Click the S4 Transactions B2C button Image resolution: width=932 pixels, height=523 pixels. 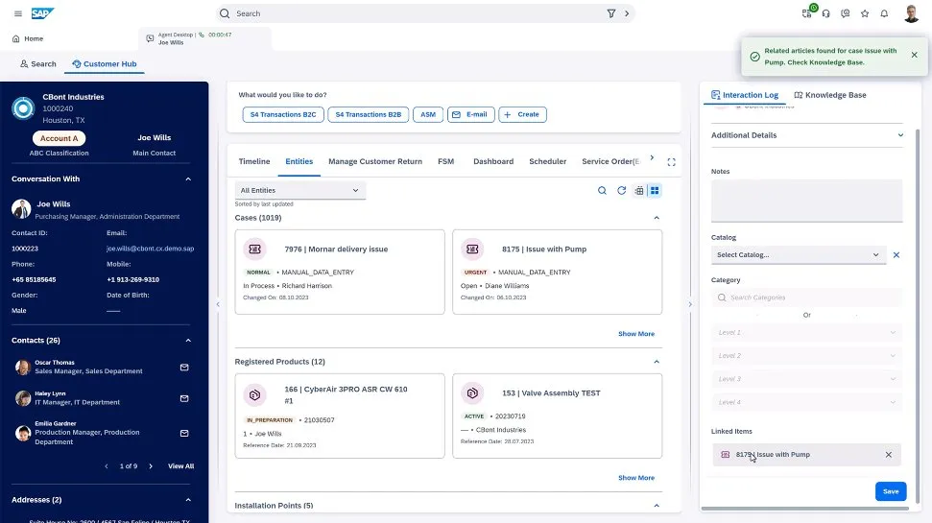tap(282, 114)
